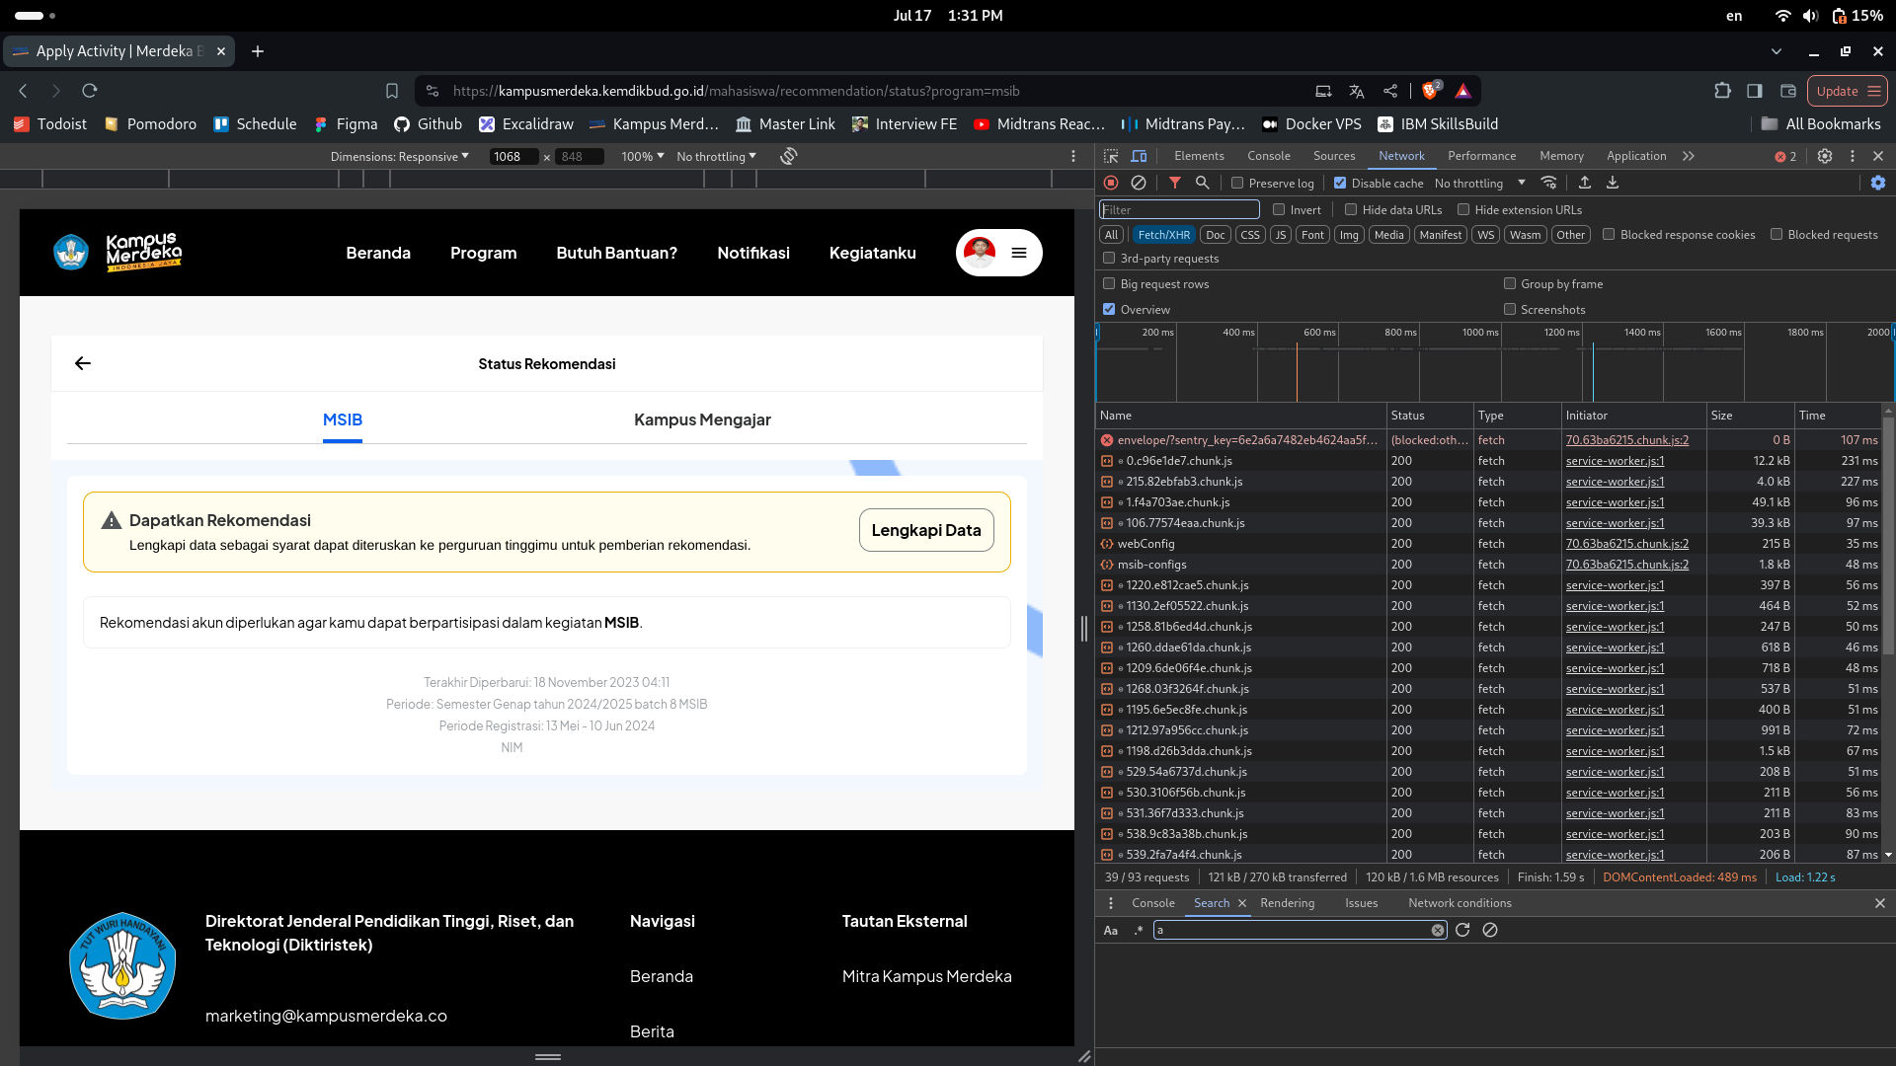Open device toolbar No throttling dropdown
The image size is (1896, 1066).
tap(717, 156)
